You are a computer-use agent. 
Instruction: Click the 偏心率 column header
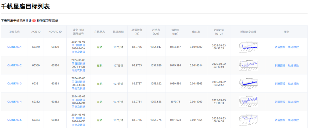click(196, 32)
